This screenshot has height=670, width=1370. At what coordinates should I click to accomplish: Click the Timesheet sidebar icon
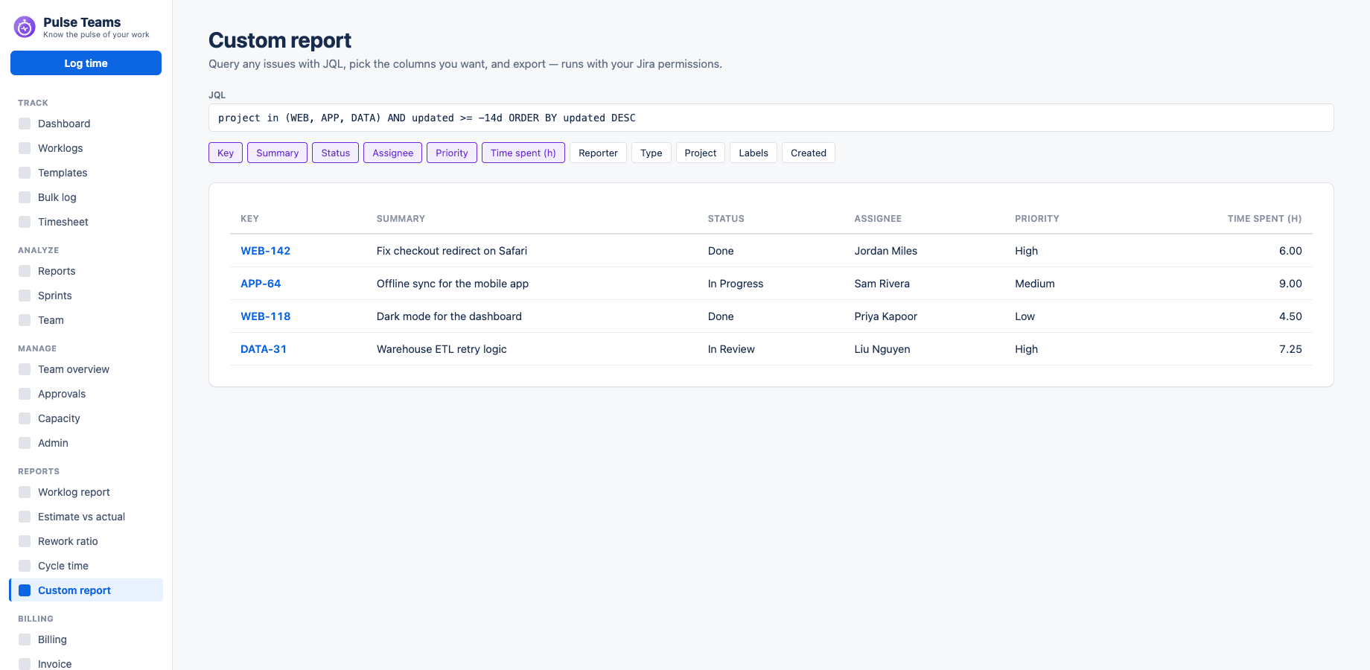(25, 222)
